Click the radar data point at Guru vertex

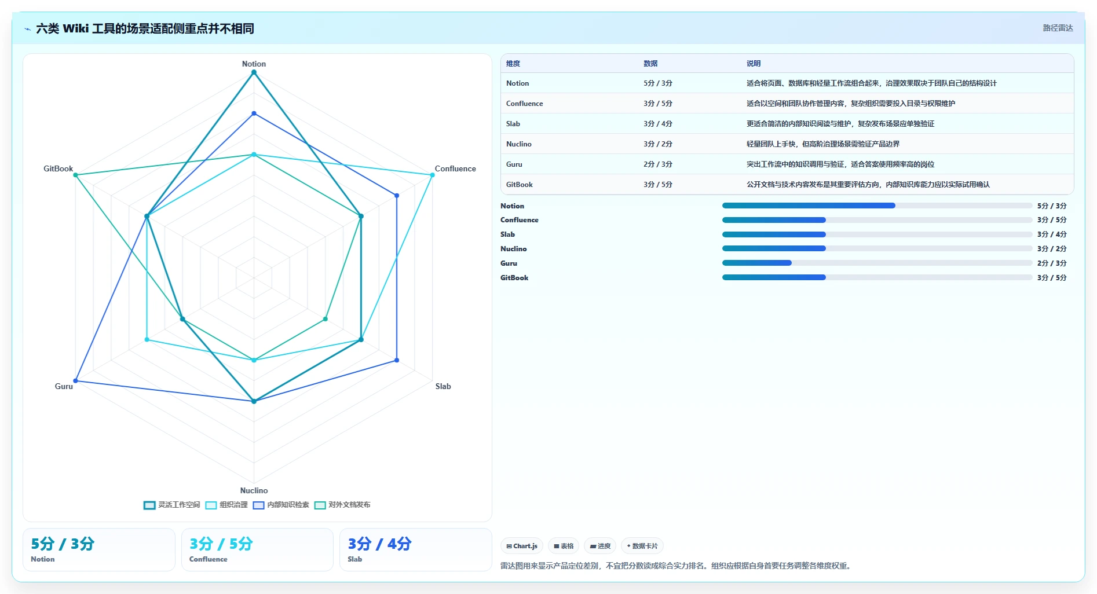click(x=75, y=381)
